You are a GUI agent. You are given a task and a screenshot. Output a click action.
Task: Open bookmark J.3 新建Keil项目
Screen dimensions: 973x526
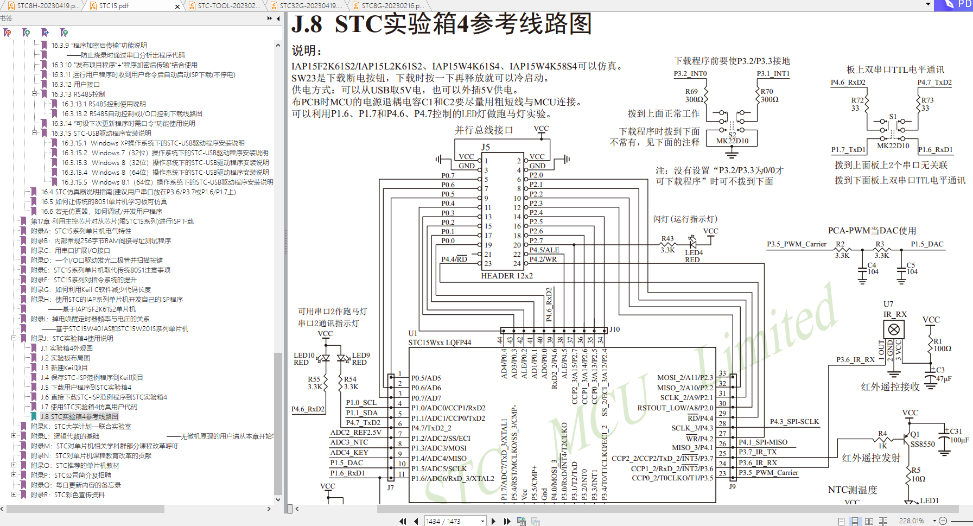pyautogui.click(x=64, y=367)
